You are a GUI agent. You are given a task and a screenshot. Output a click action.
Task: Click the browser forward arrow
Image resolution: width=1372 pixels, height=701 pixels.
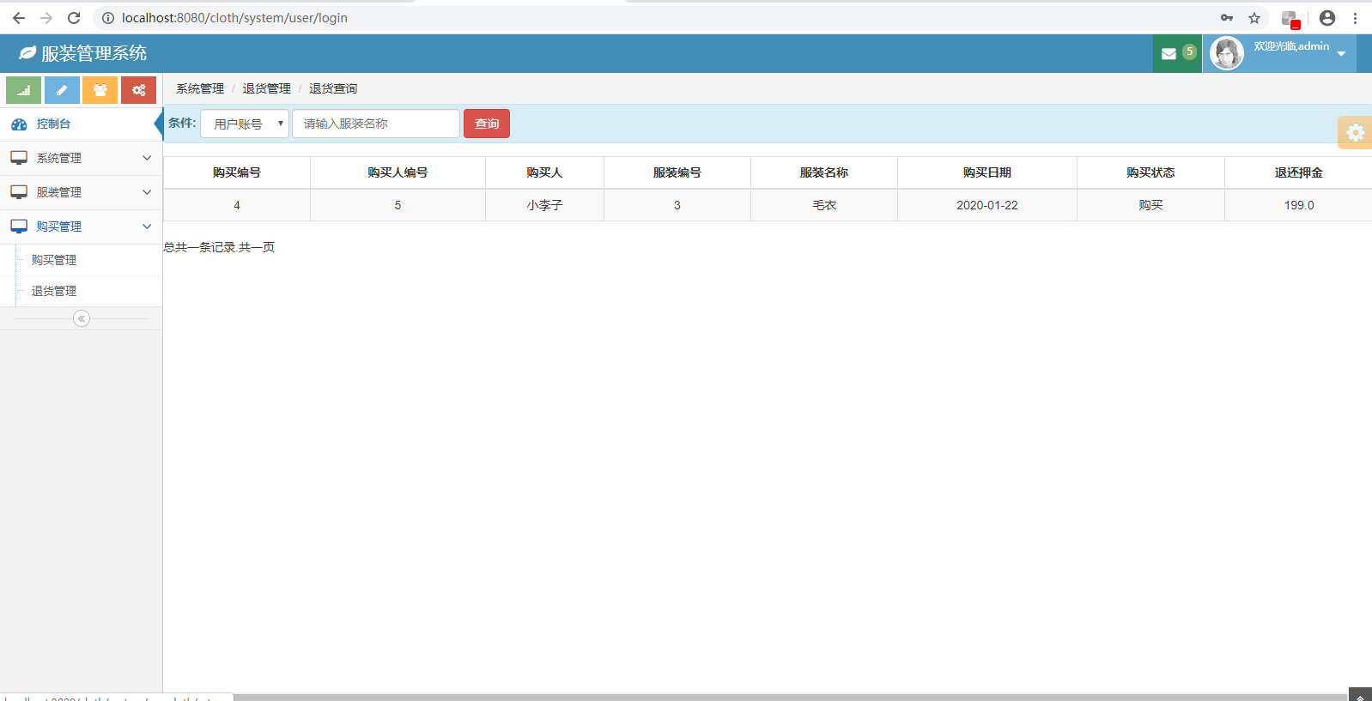[x=46, y=18]
